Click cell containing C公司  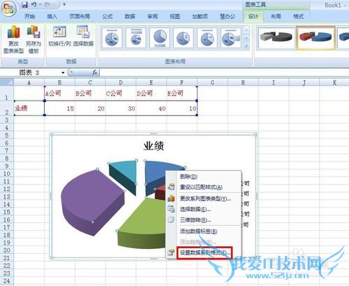pyautogui.click(x=121, y=94)
